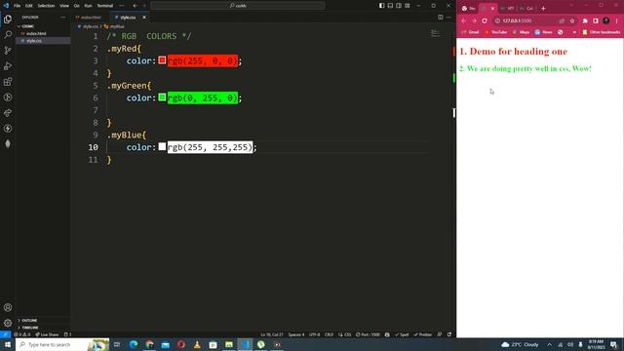Open the Selection menu
The width and height of the screenshot is (624, 351).
pos(46,6)
